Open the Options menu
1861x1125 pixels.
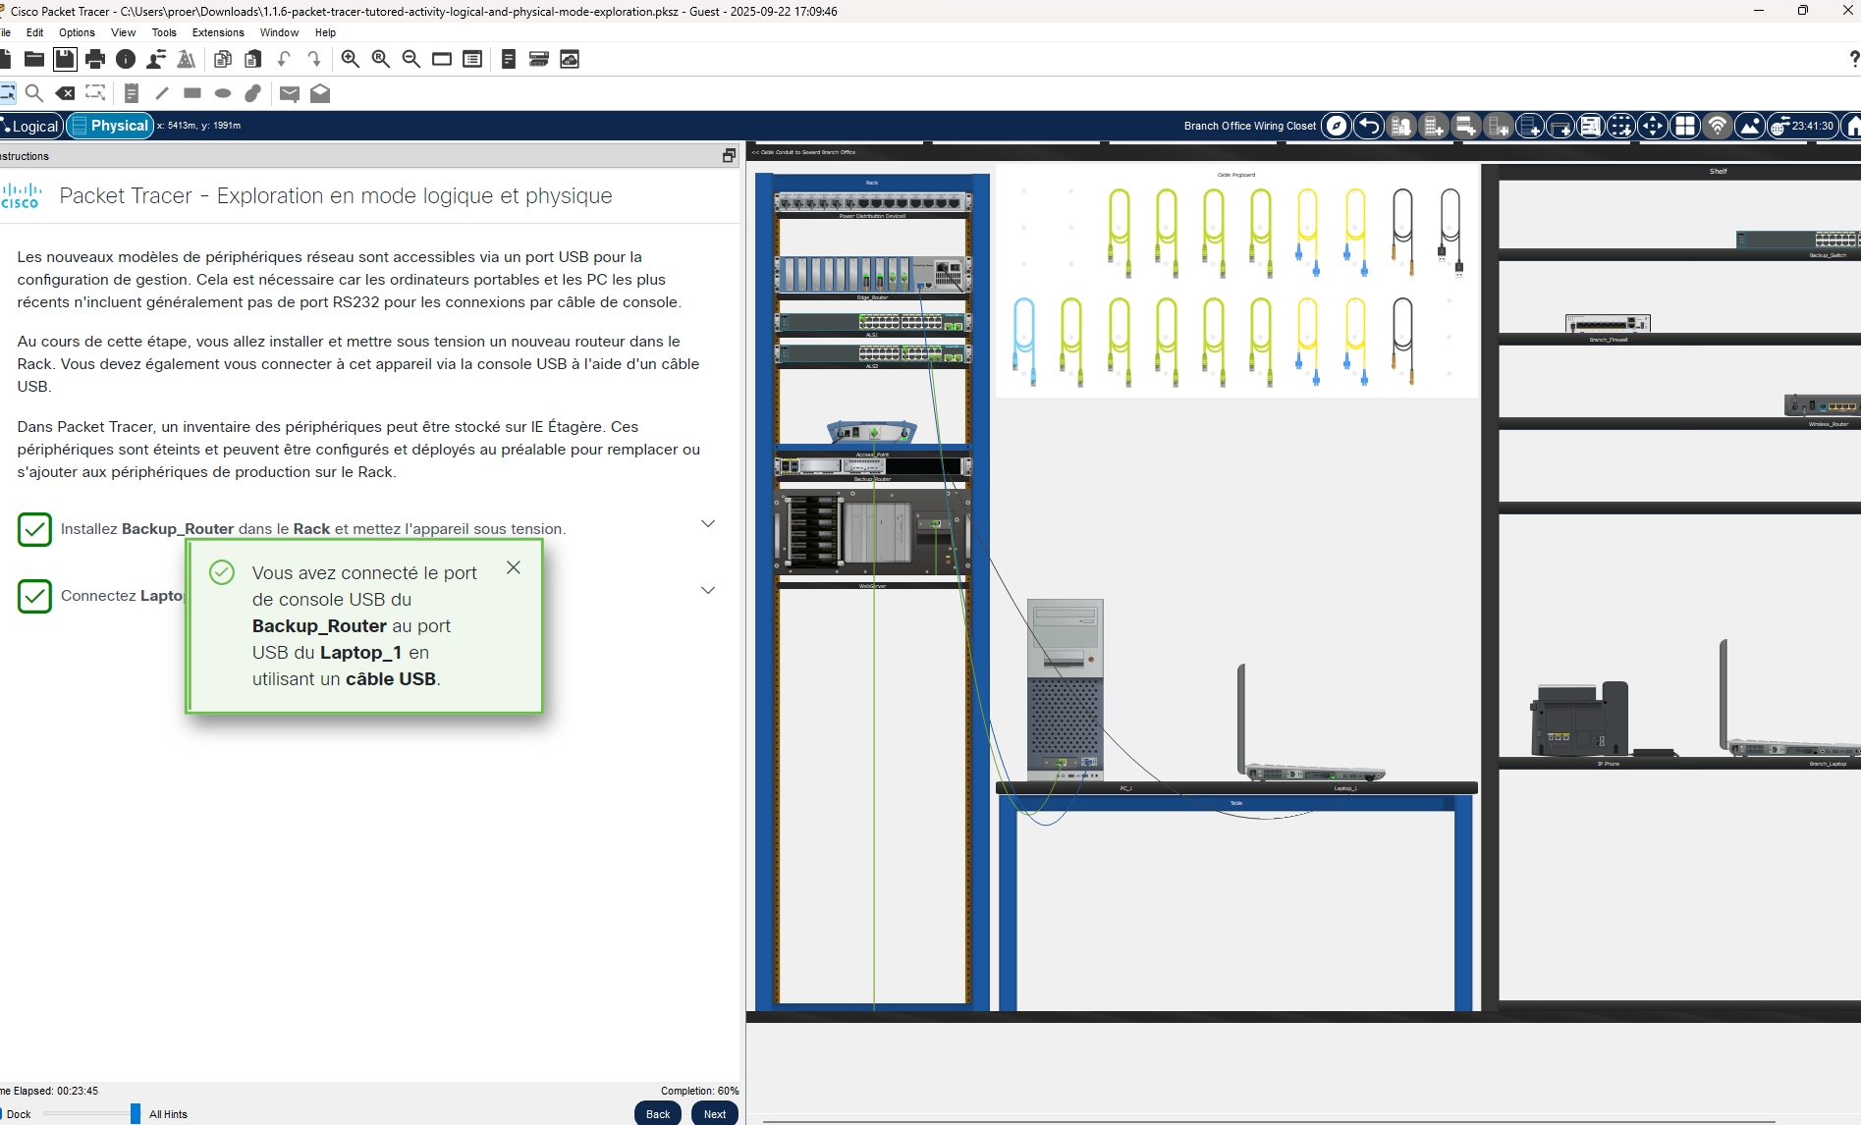77,32
